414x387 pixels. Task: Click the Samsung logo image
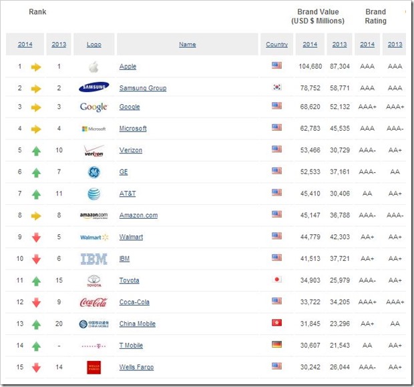[x=93, y=88]
